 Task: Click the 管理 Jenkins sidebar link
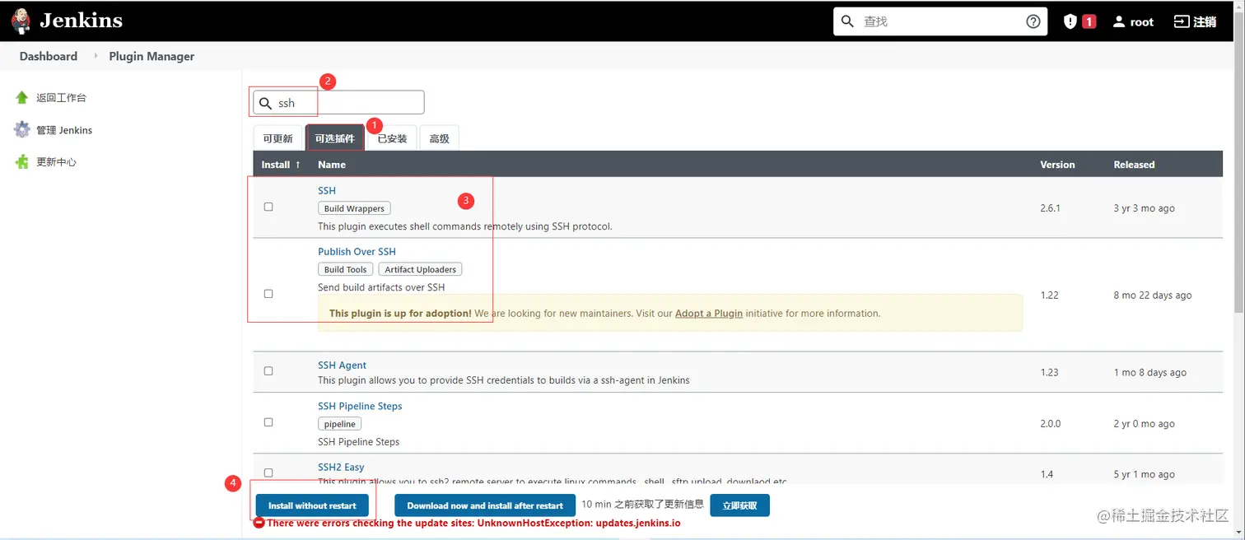pyautogui.click(x=64, y=130)
